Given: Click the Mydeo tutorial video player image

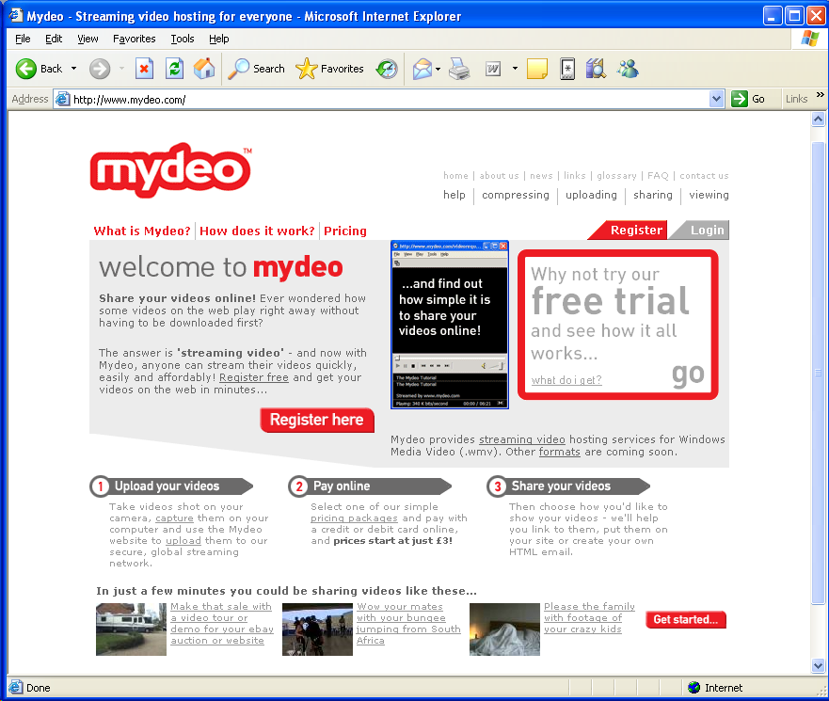Looking at the screenshot, I should pos(450,325).
